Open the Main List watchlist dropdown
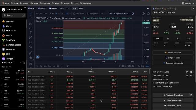The width and height of the screenshot is (196, 110). click(6, 67)
